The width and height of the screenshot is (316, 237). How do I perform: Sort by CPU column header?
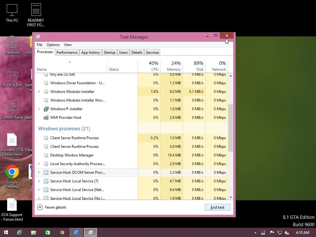[x=149, y=67]
